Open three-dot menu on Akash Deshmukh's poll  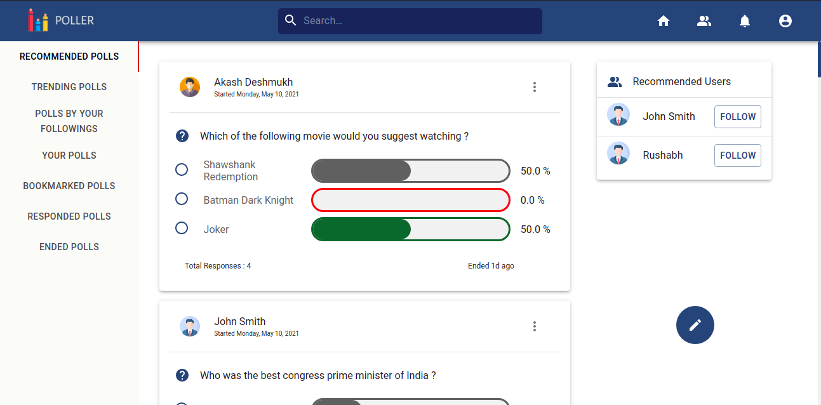(535, 87)
